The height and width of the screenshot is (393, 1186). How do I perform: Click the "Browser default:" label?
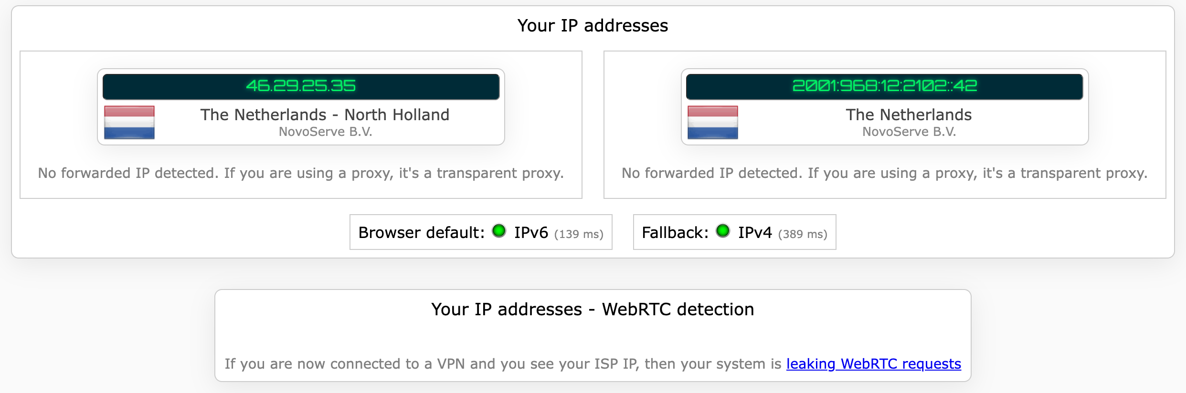click(421, 233)
